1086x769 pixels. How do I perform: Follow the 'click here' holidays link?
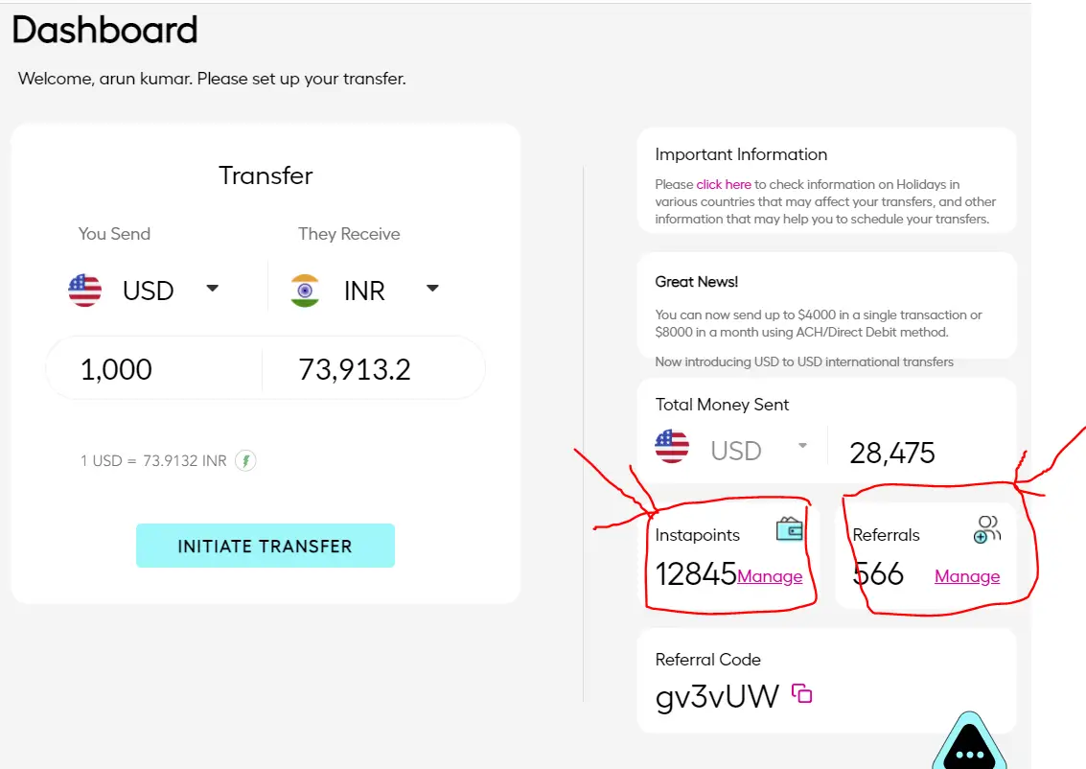click(724, 184)
